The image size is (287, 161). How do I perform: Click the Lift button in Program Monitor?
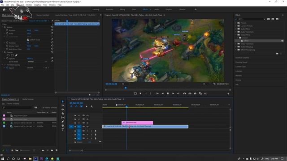tap(184, 93)
